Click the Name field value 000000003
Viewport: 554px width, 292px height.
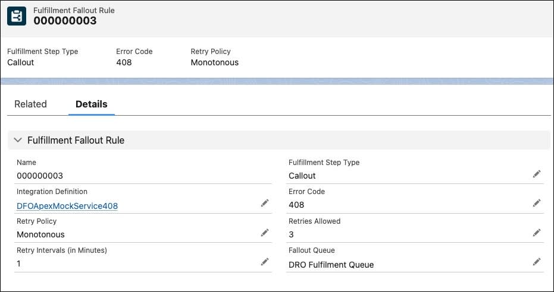pos(40,176)
